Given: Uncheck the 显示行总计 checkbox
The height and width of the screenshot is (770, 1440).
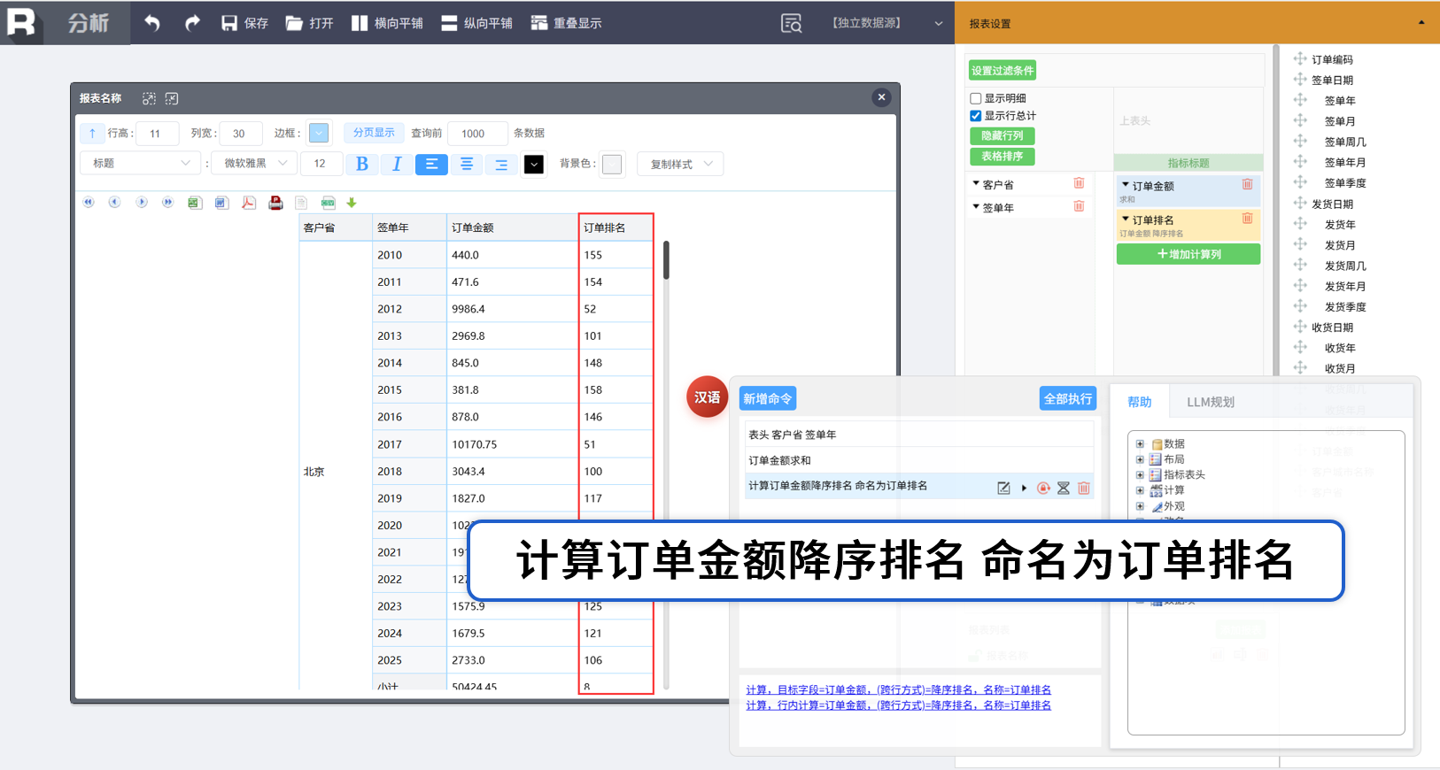Looking at the screenshot, I should [976, 116].
